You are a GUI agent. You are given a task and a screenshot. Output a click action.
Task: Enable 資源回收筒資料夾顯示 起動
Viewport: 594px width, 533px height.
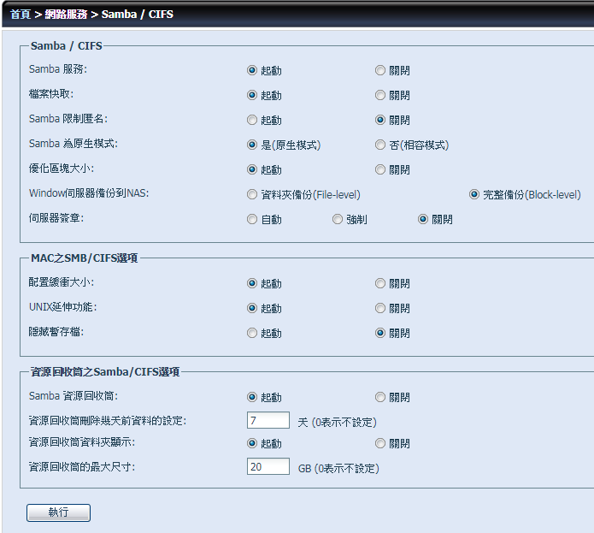[252, 443]
